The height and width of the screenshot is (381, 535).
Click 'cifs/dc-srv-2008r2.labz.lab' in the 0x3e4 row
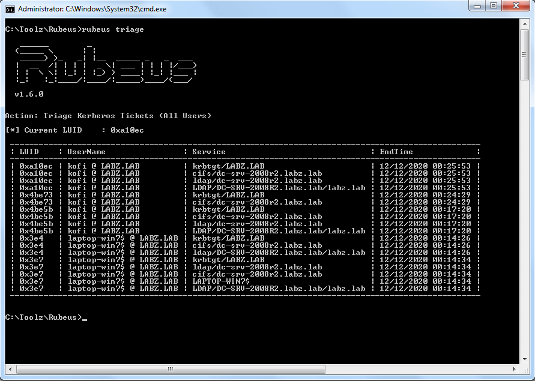coord(257,245)
